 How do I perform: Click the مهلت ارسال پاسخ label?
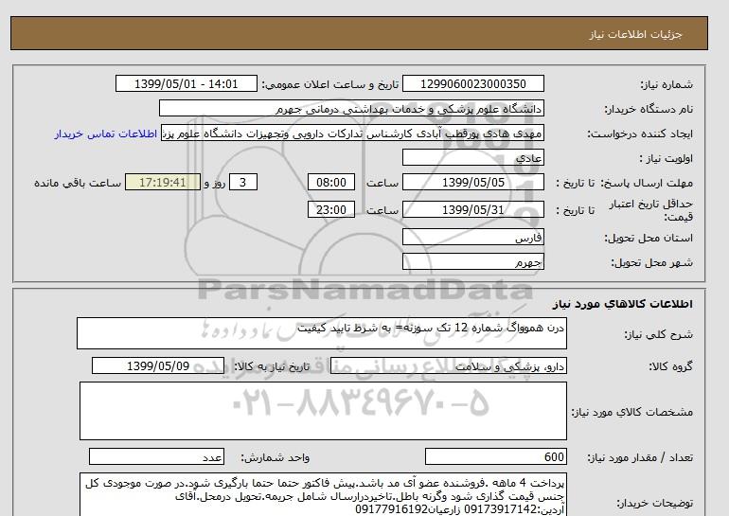647,183
